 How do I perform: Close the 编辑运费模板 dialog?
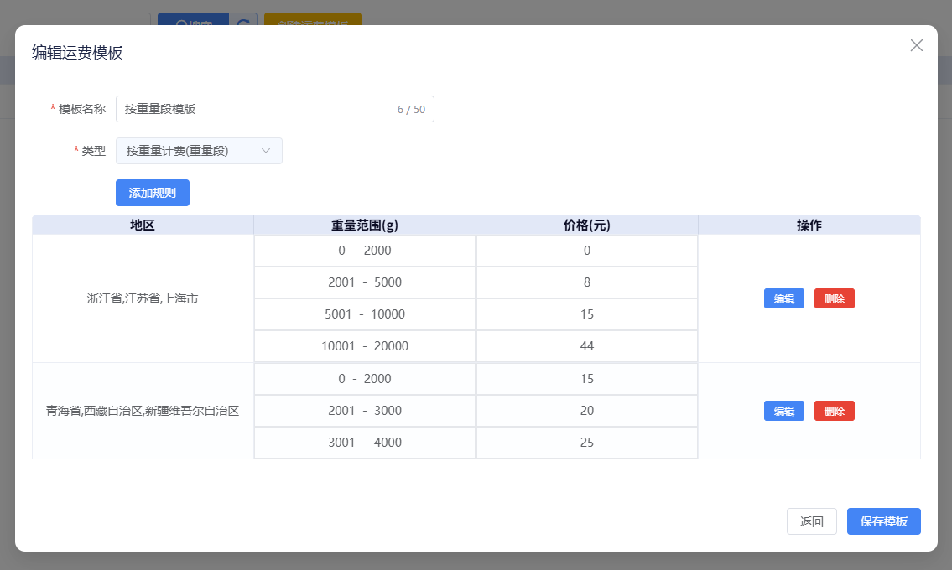916,45
